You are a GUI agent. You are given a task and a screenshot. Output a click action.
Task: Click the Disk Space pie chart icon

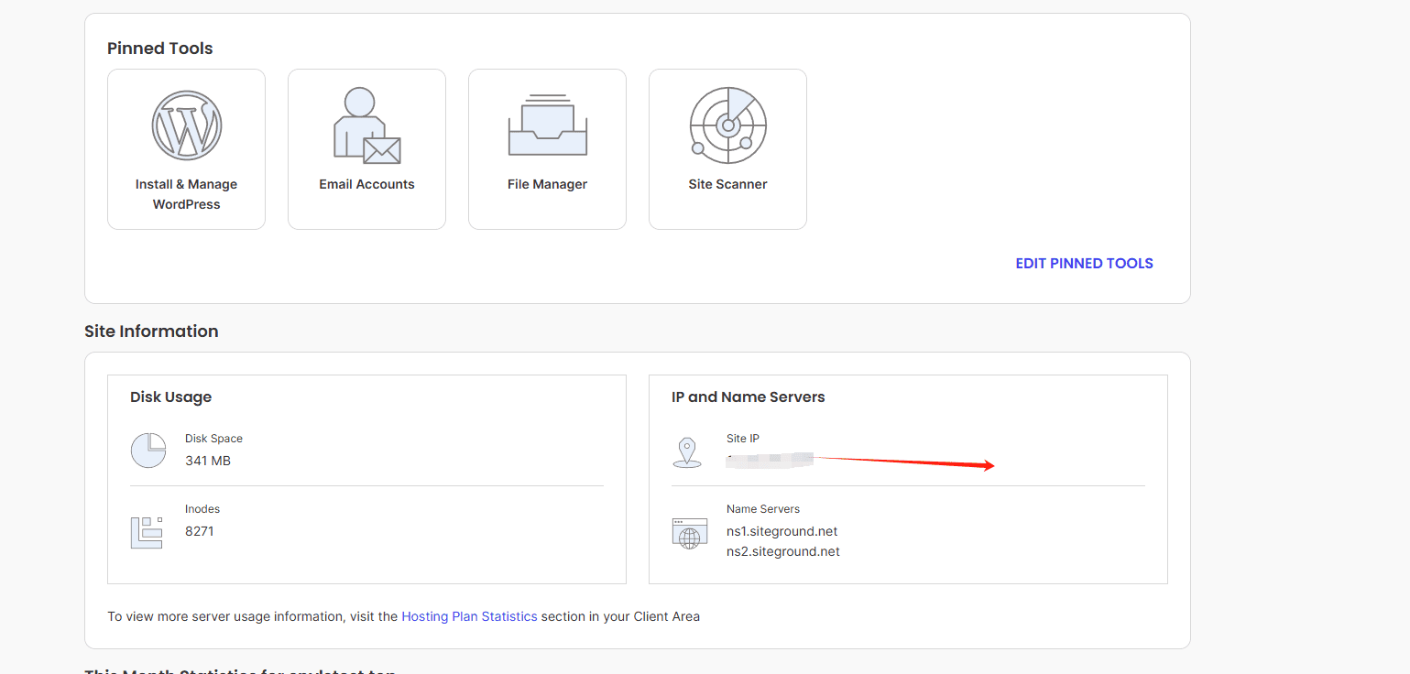click(x=148, y=451)
